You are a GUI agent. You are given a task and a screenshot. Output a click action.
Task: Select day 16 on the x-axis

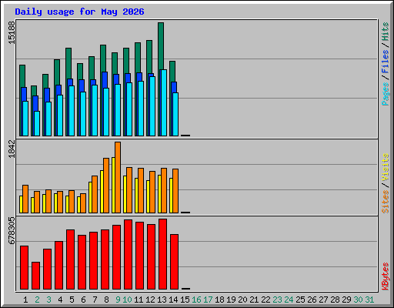coord(196,300)
